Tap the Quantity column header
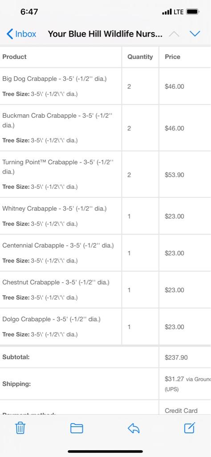211x457 pixels. coord(140,57)
